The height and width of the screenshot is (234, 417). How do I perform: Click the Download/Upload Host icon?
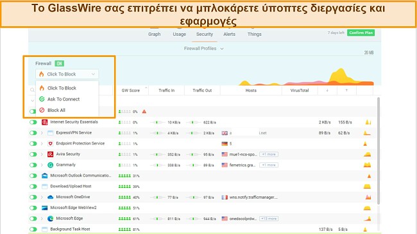click(45, 187)
